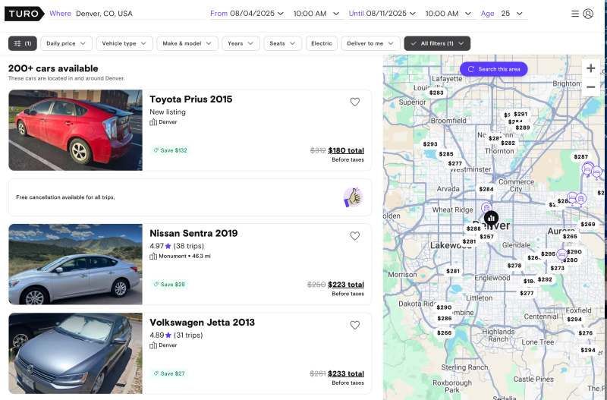Favorite the Nissan Sentra 2019 heart

point(355,236)
